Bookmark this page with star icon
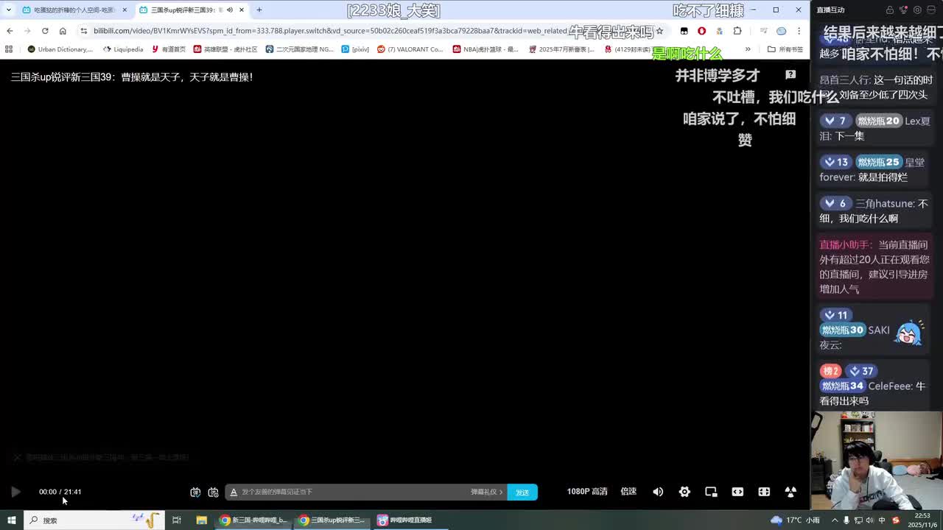 coord(659,31)
